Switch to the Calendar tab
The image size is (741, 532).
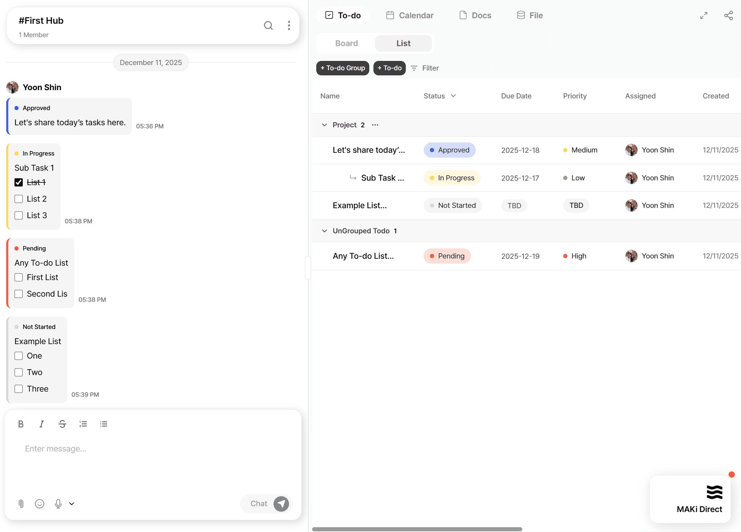coord(410,15)
